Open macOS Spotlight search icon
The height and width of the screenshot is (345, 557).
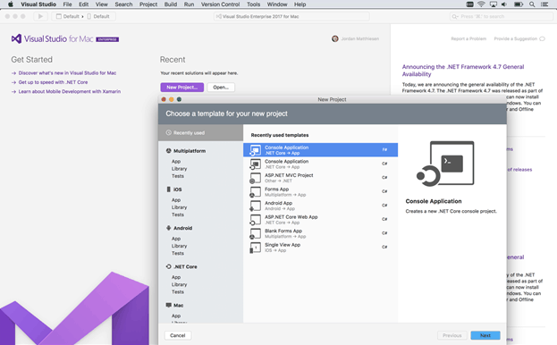tap(532, 4)
